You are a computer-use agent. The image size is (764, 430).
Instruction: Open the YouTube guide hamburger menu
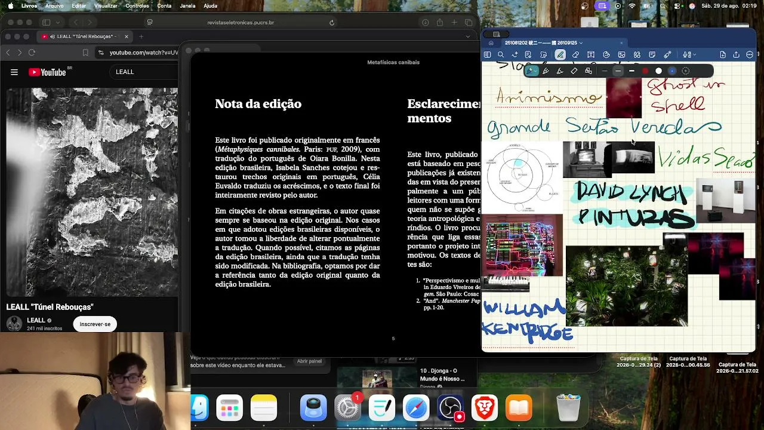click(14, 72)
